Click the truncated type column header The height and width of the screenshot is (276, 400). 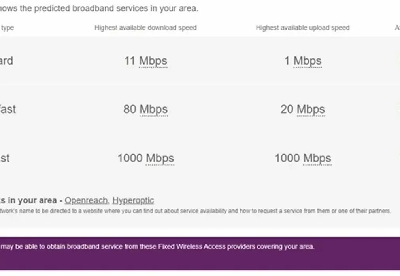7,28
